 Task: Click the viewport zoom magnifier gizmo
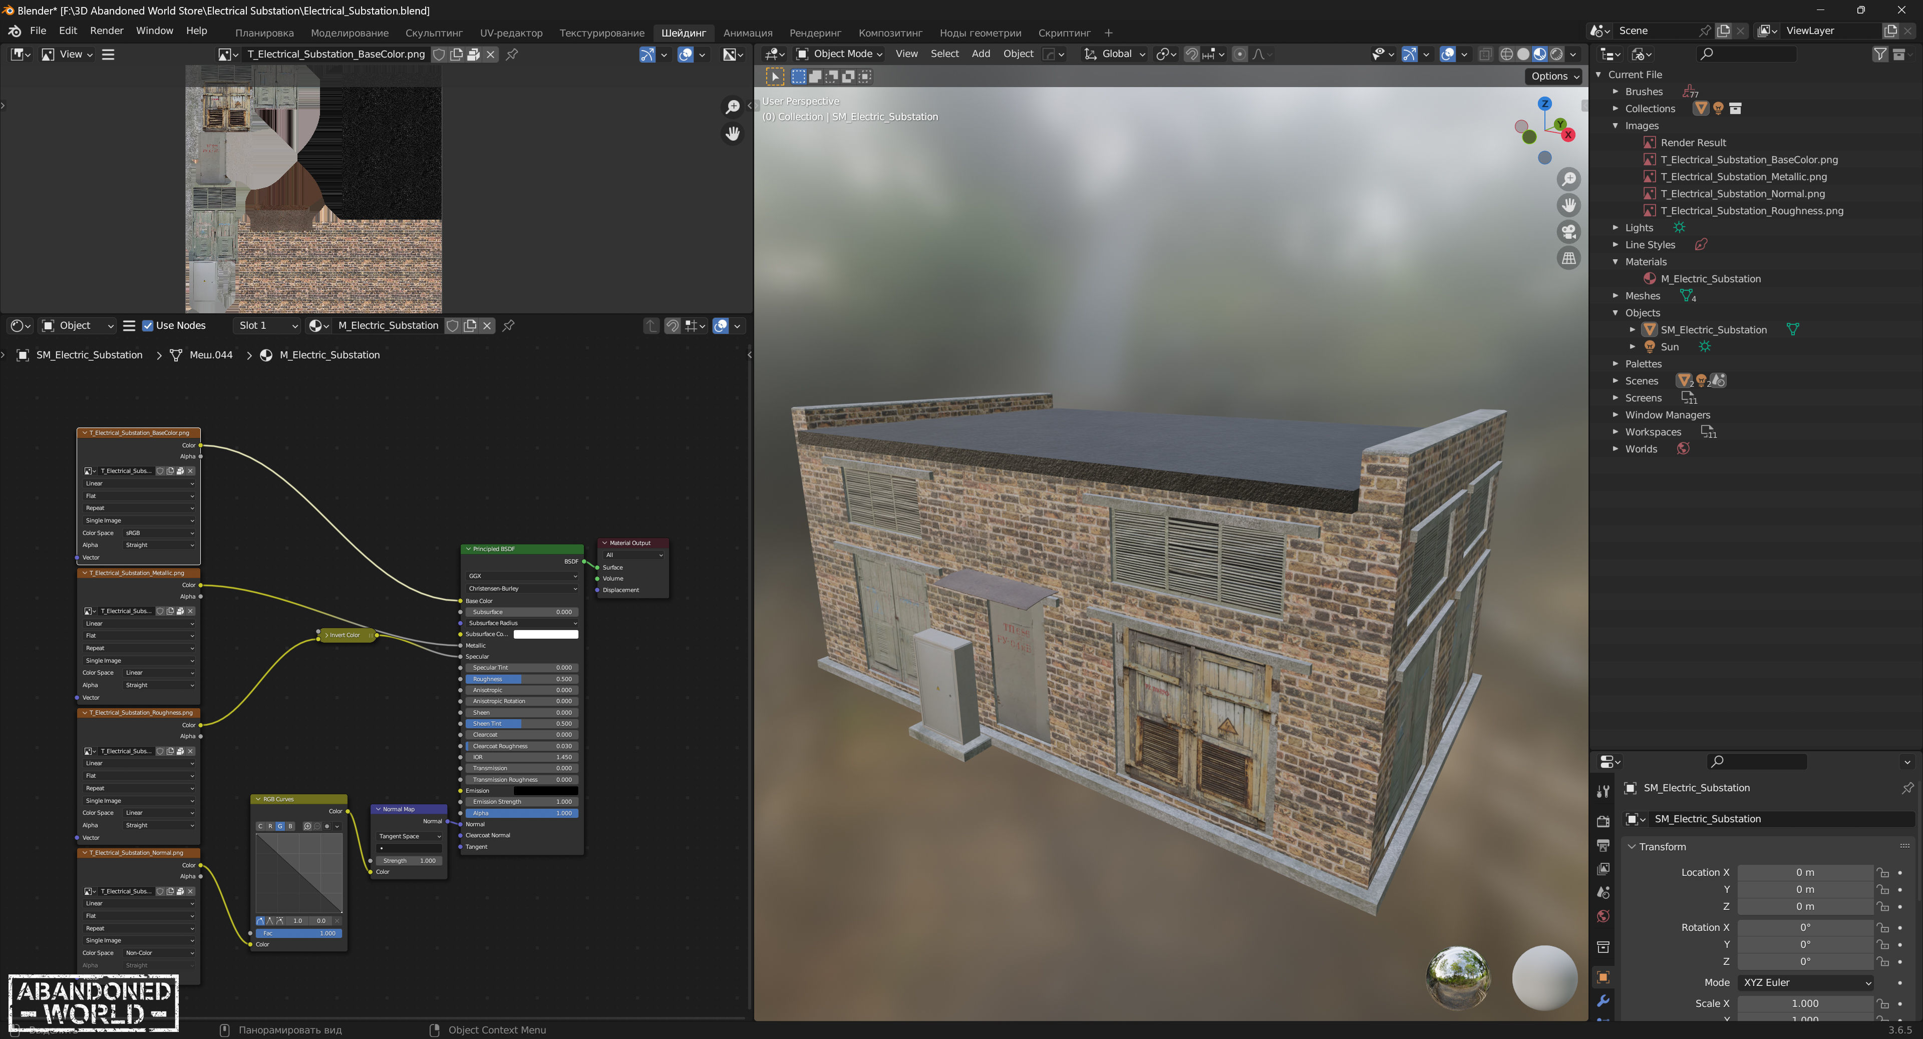[1568, 179]
